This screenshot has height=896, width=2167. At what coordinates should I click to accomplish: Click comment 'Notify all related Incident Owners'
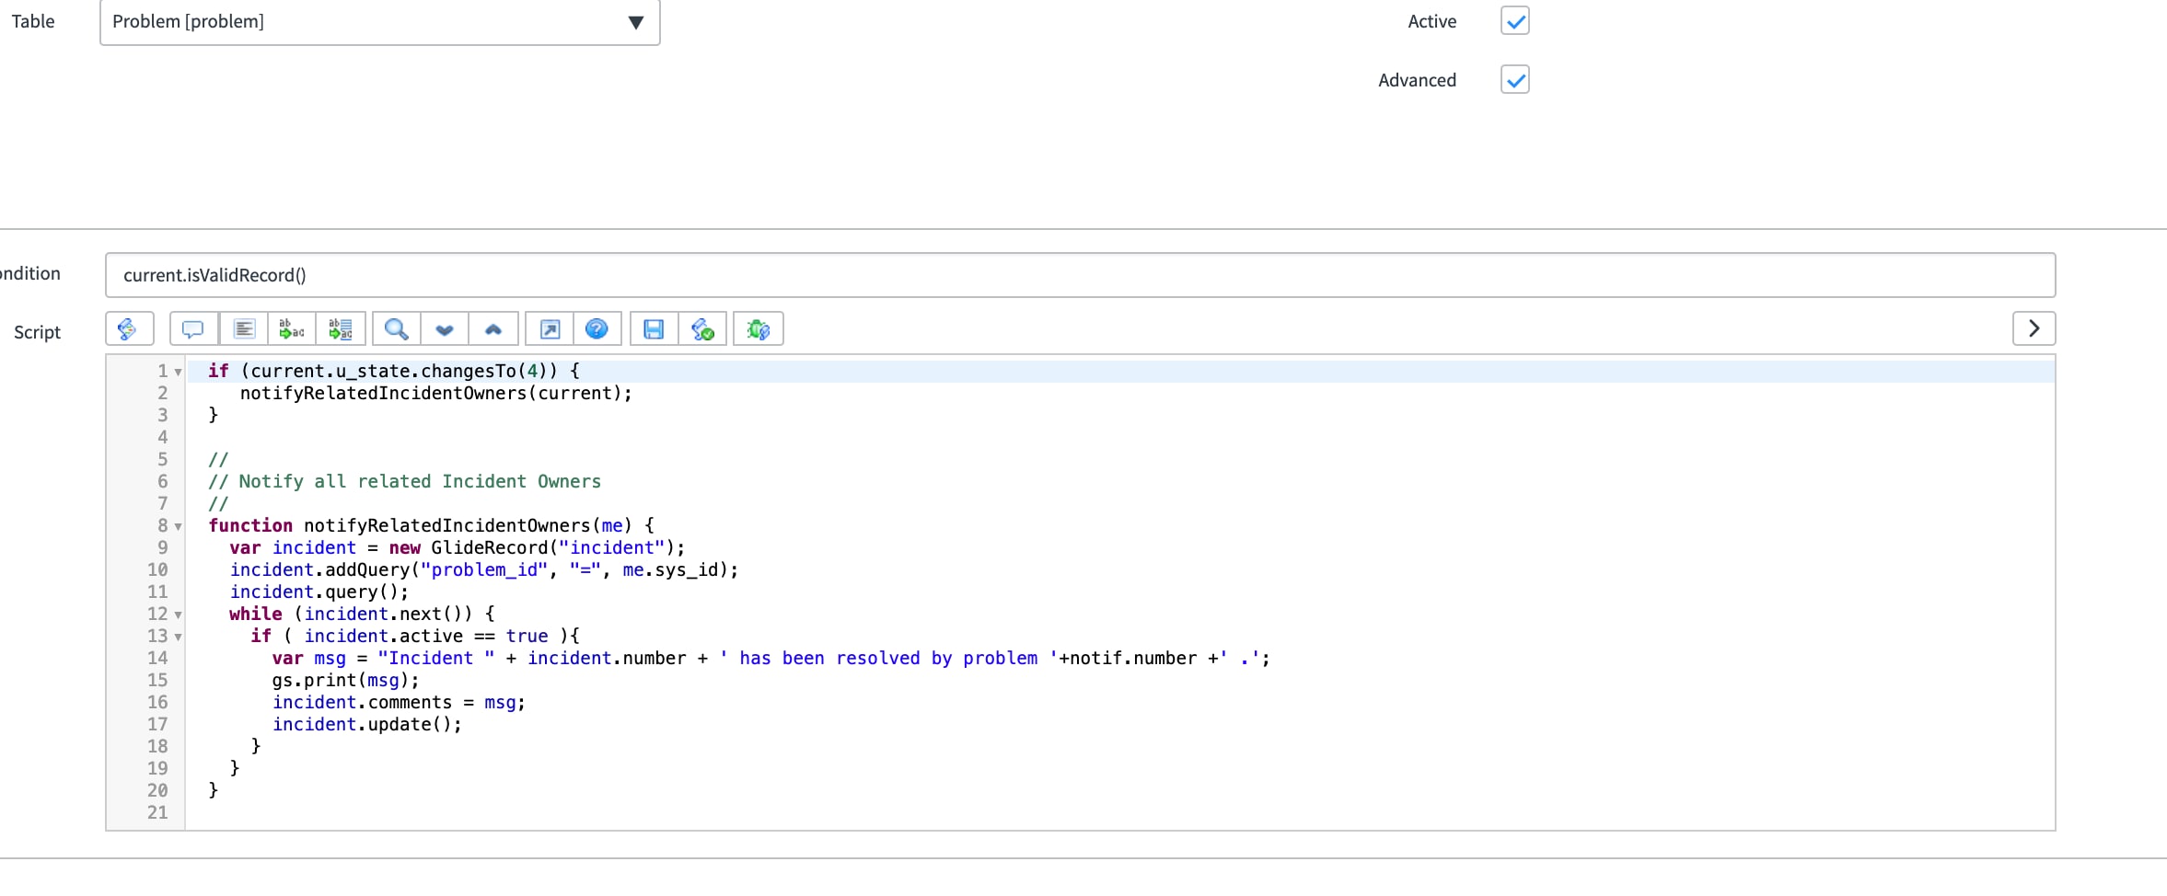click(420, 481)
